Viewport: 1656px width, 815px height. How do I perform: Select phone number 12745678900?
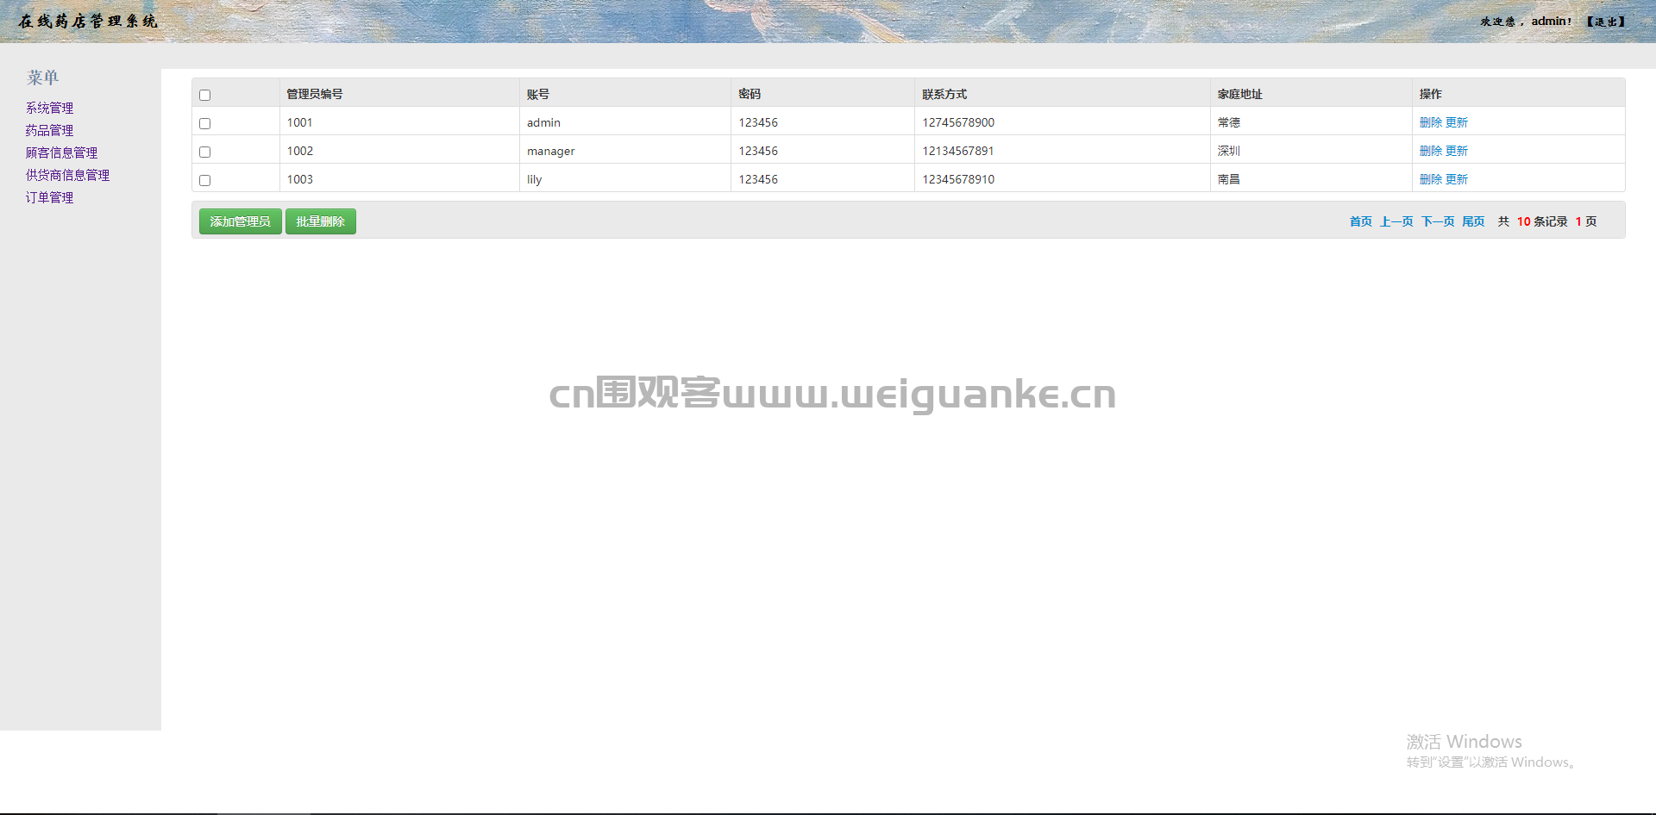(958, 122)
